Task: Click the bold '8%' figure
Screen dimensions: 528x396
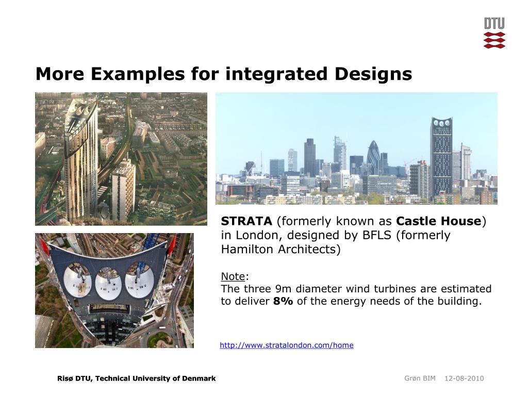Action: coord(283,301)
